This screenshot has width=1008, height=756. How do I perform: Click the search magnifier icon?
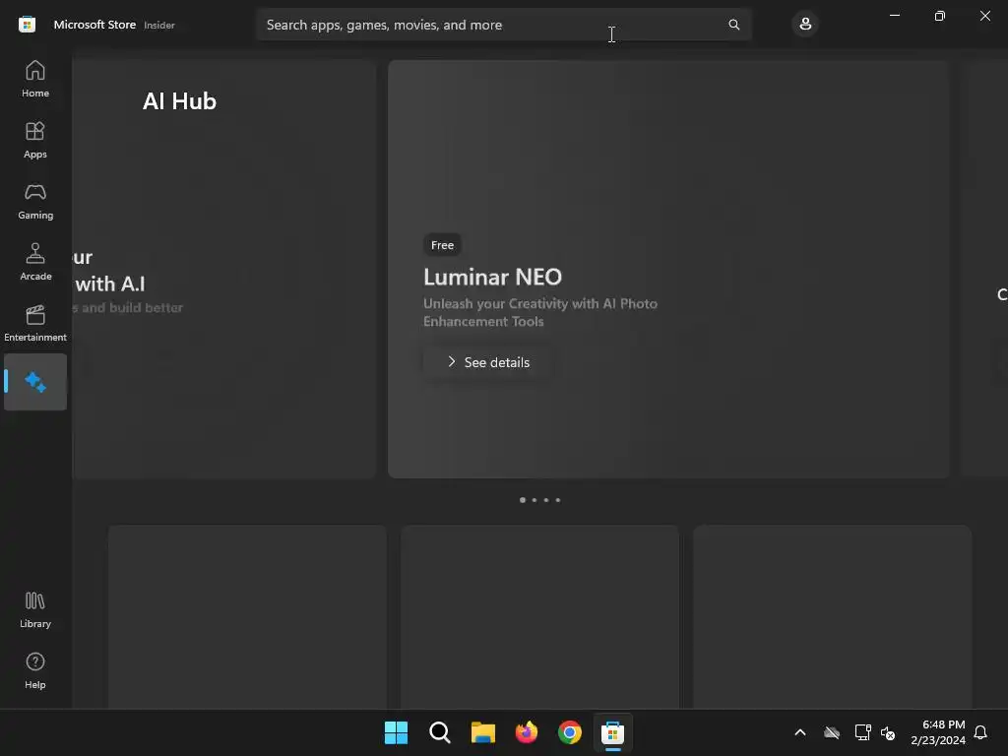coord(733,25)
